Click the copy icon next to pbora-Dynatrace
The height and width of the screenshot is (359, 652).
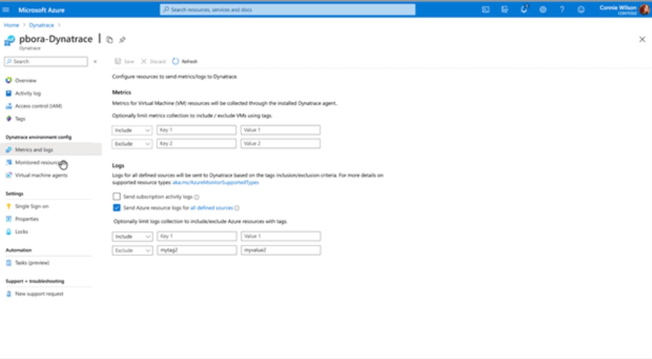point(109,40)
